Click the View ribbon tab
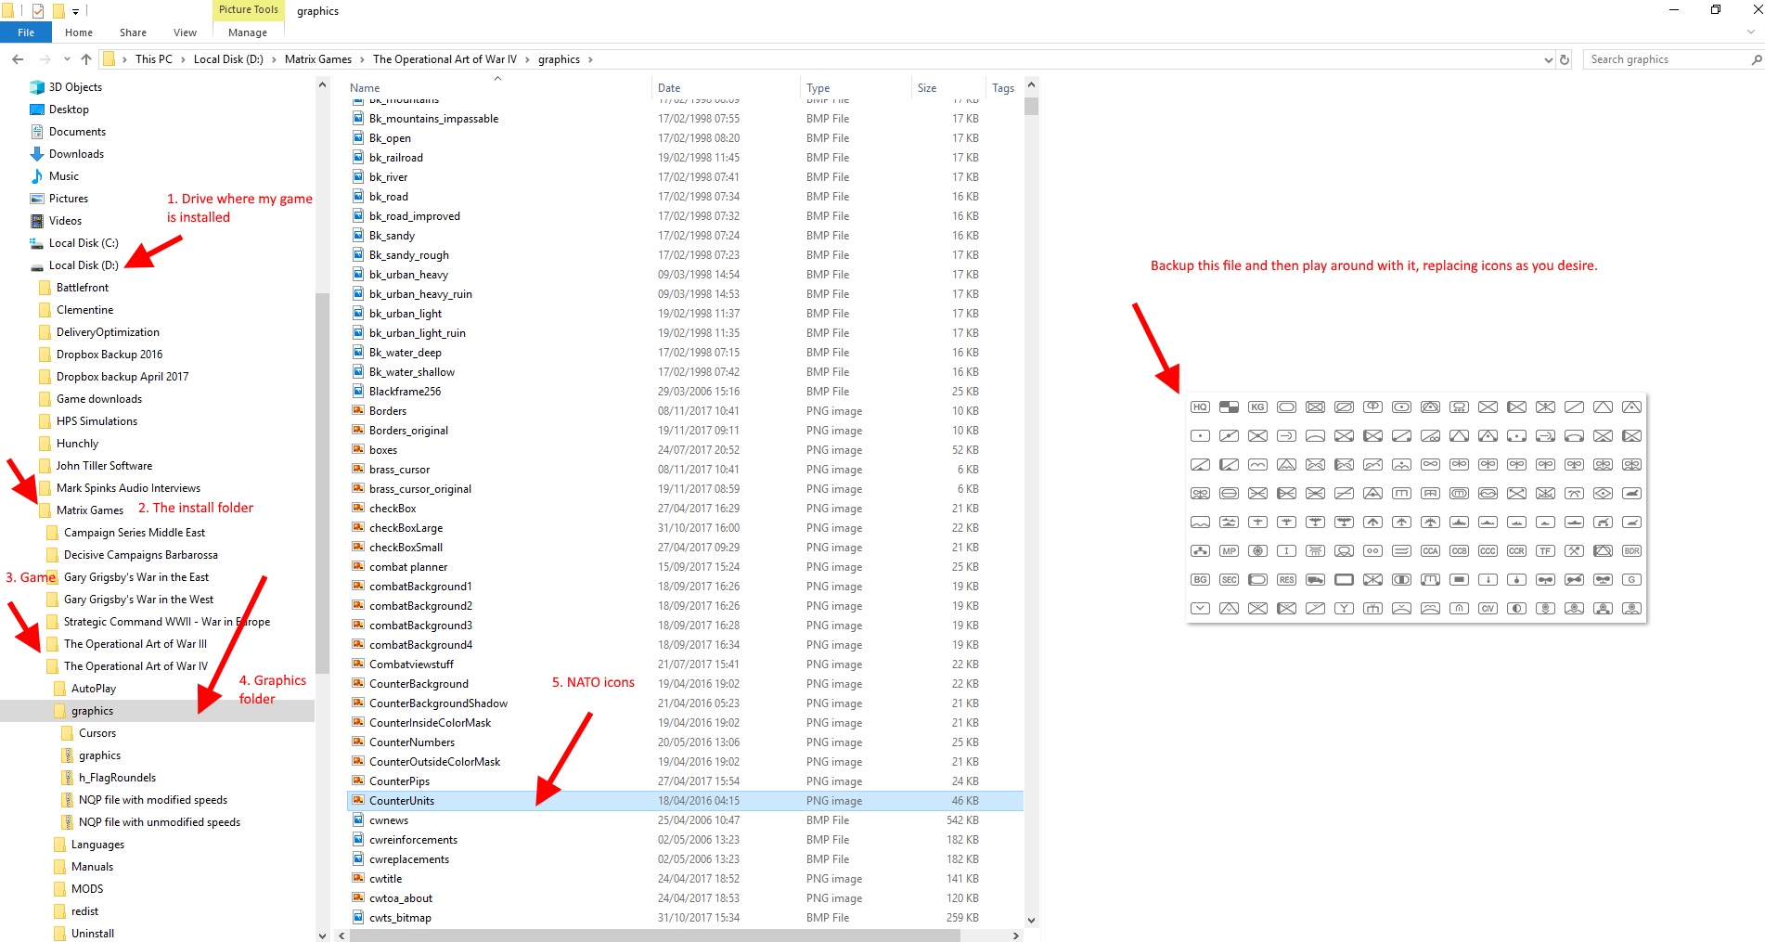1765x942 pixels. coord(185,32)
